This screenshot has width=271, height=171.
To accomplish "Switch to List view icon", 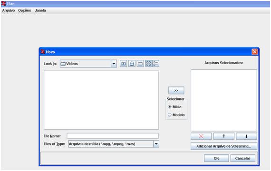I will pyautogui.click(x=148, y=64).
